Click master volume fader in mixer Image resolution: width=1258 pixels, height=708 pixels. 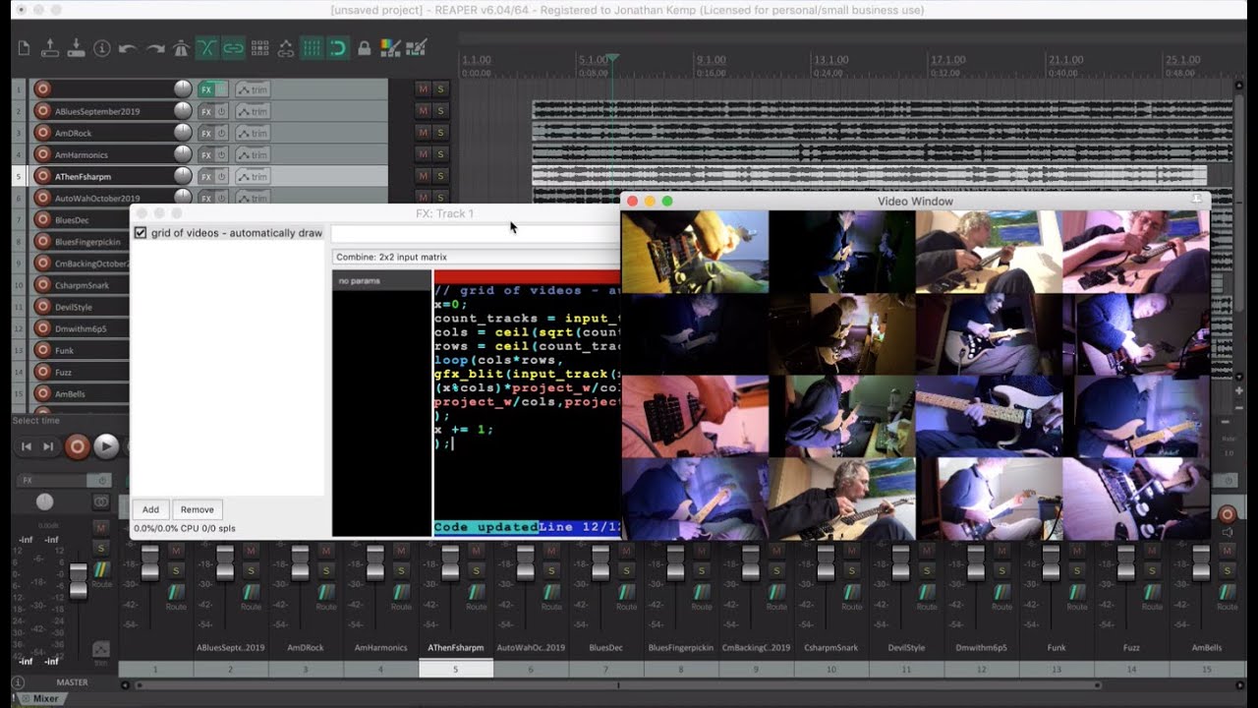[x=78, y=580]
